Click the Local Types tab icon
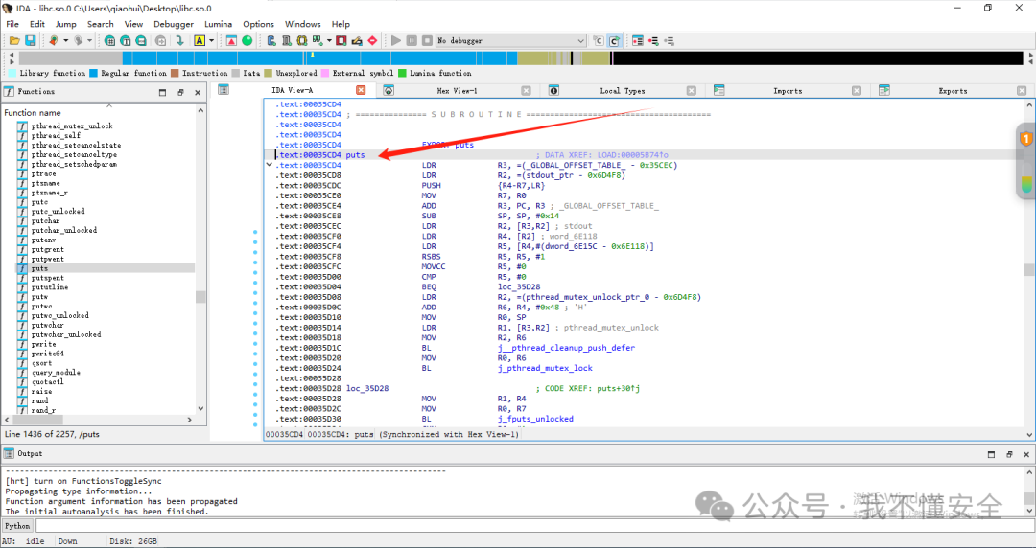The image size is (1036, 548). tap(553, 90)
